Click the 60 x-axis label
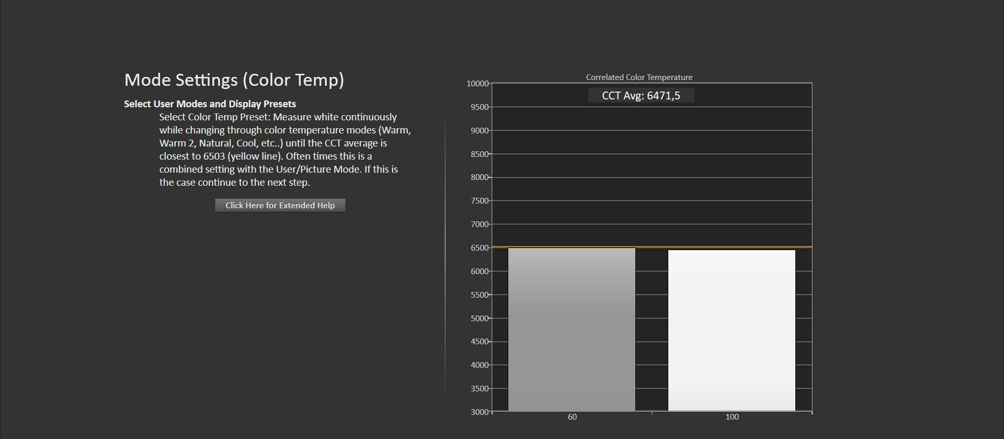The height and width of the screenshot is (439, 1004). (x=572, y=417)
